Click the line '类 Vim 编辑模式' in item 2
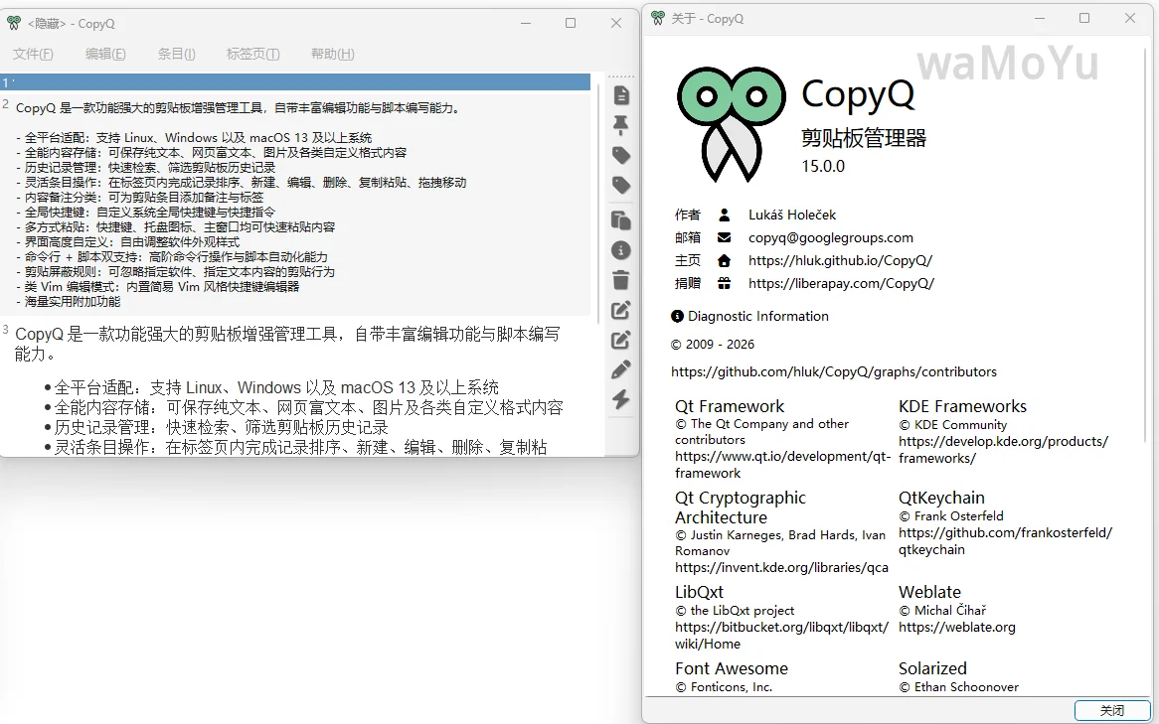This screenshot has width=1159, height=724. click(157, 287)
